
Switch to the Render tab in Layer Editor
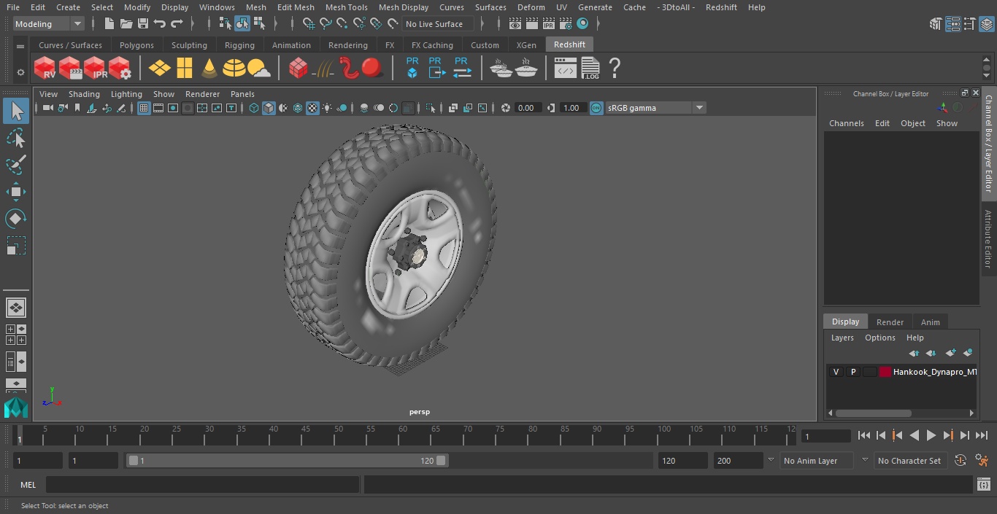coord(890,322)
